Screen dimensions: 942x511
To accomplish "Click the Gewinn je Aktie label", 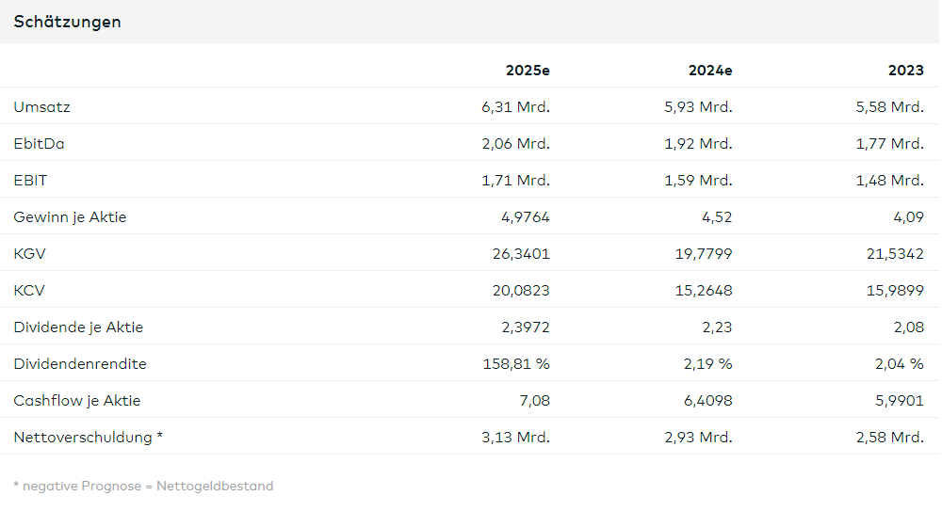I will 71,217.
